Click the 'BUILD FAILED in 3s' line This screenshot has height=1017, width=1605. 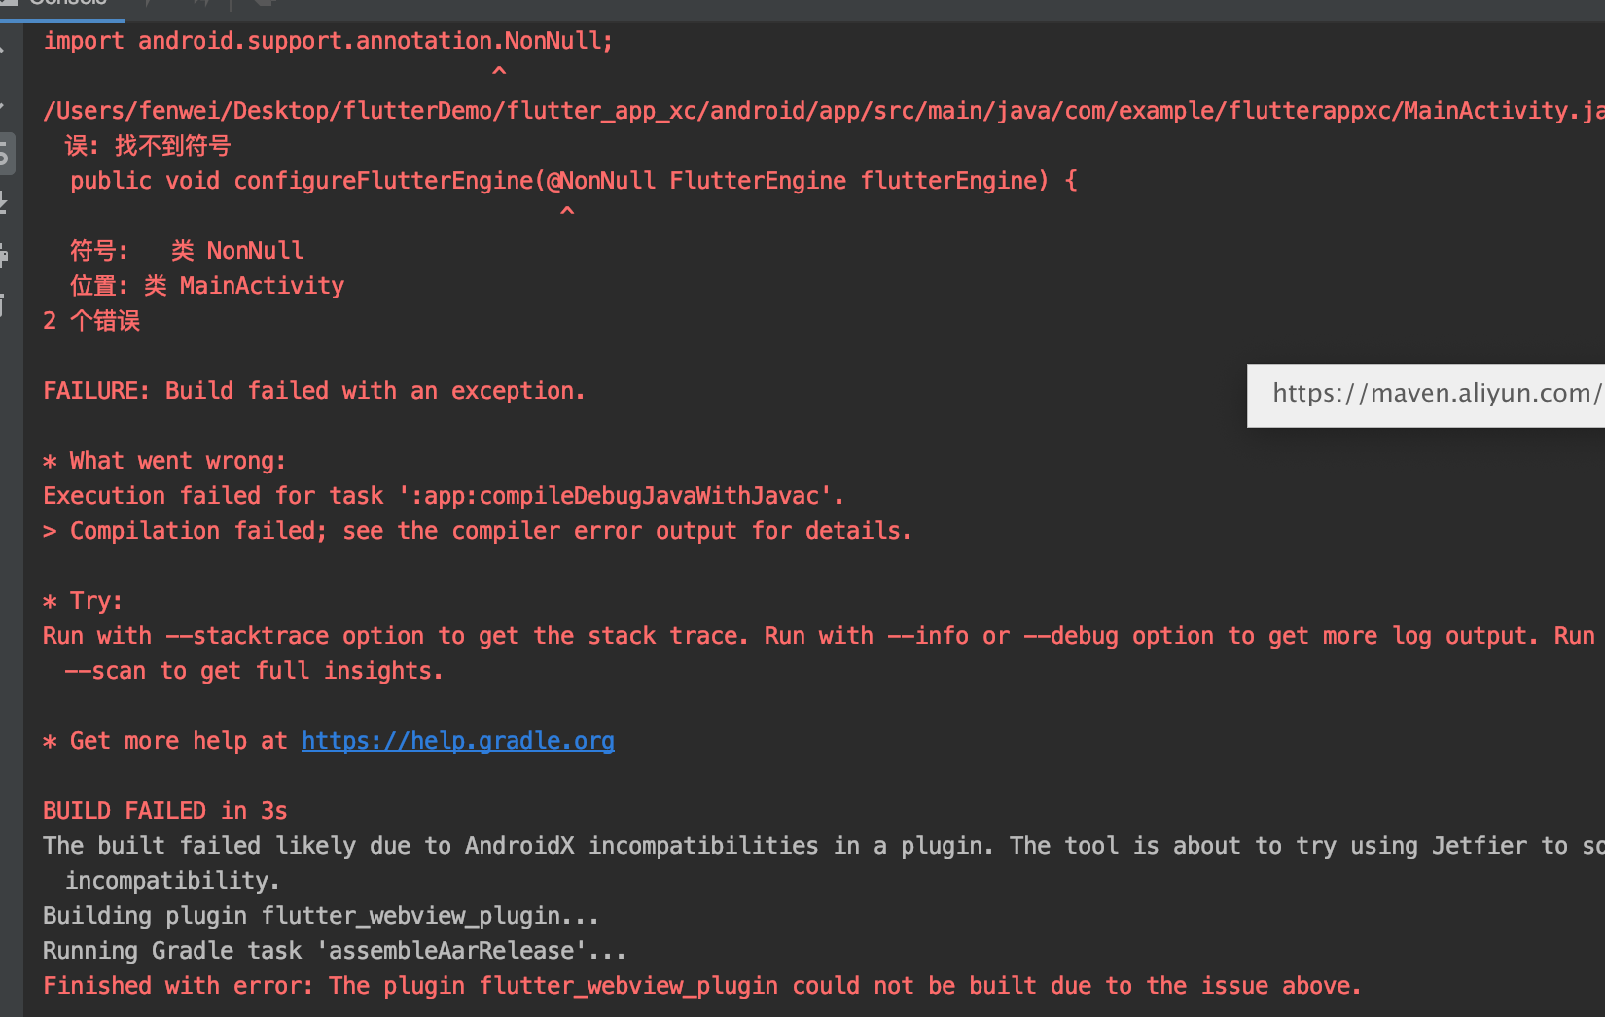click(165, 811)
